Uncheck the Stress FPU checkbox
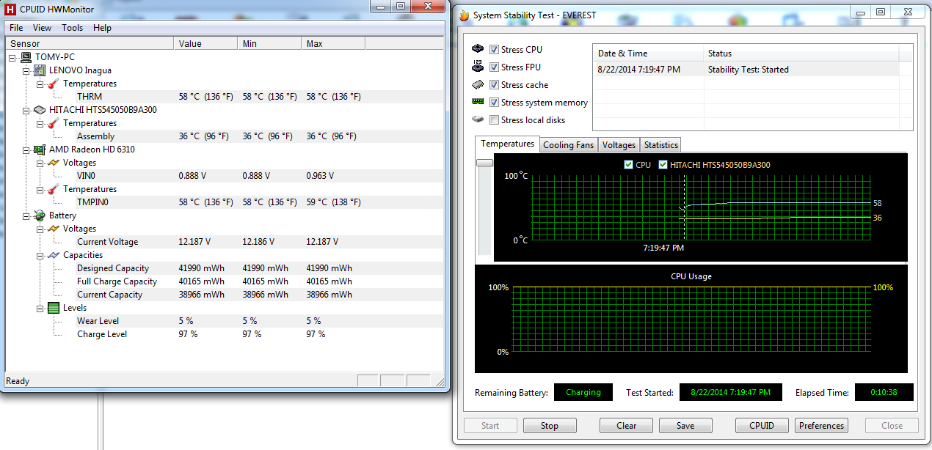Image resolution: width=932 pixels, height=450 pixels. tap(495, 67)
